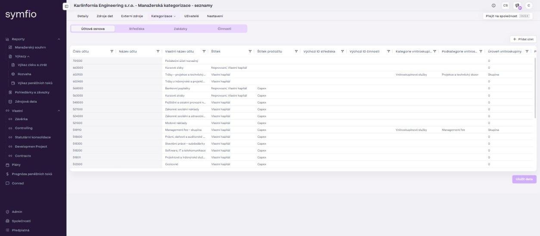Click the Plány calendar icon
540x236 pixels.
pos(7,165)
